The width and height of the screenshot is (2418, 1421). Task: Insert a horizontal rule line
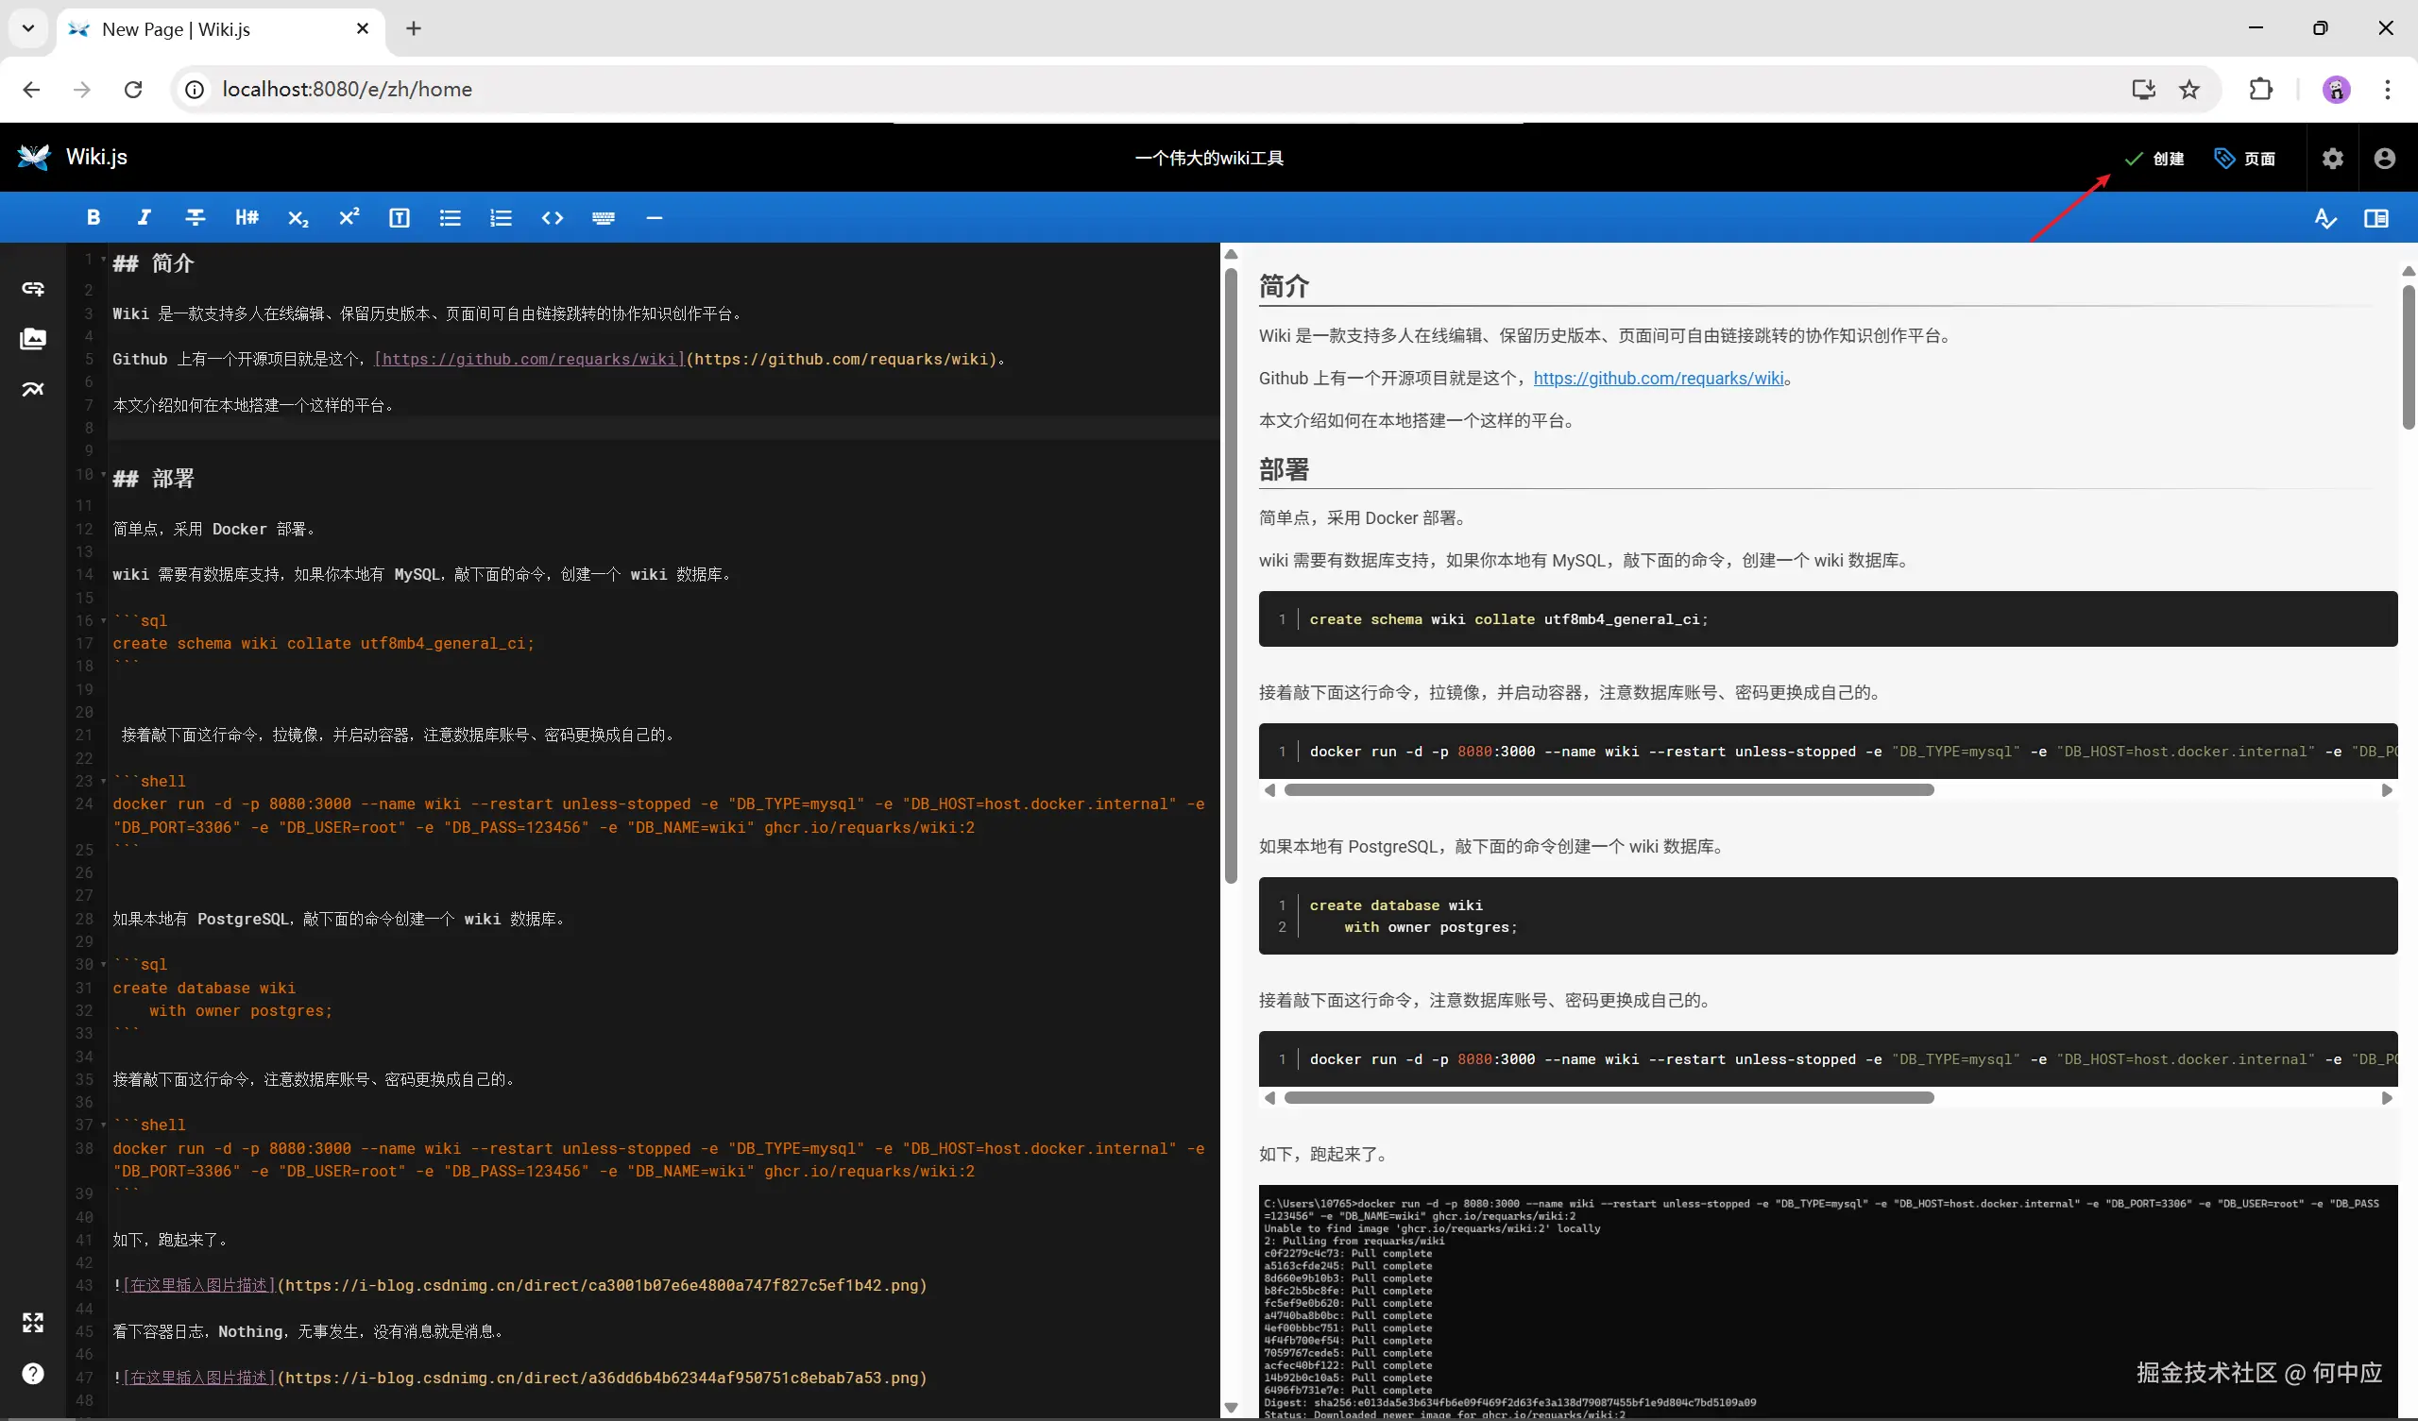[655, 218]
